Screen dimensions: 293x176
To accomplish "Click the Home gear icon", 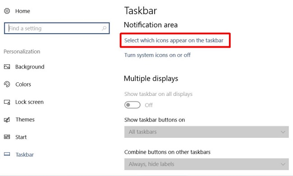I will pyautogui.click(x=7, y=11).
